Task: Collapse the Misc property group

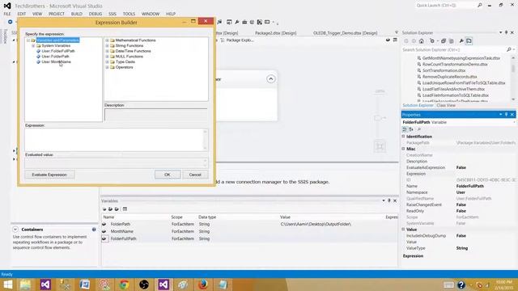Action: 403,149
